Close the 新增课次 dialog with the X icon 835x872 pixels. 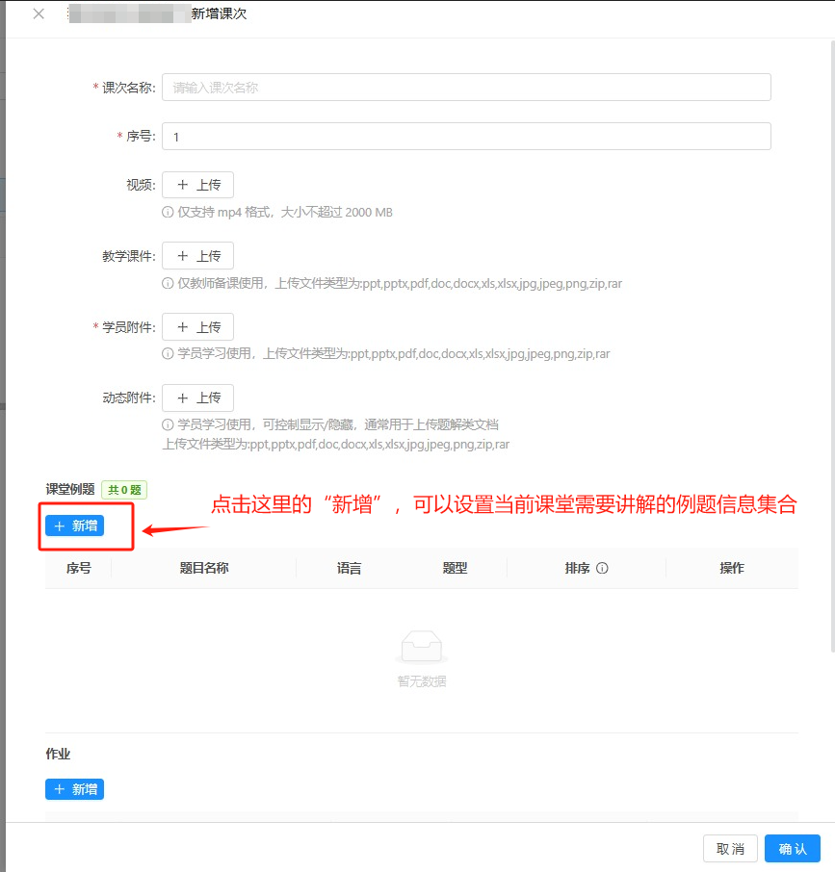[39, 14]
